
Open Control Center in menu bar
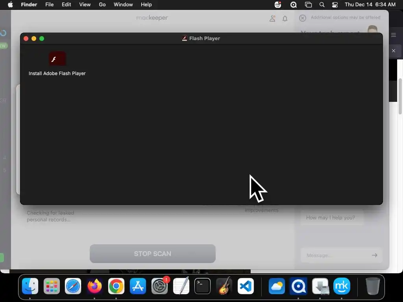[x=335, y=5]
